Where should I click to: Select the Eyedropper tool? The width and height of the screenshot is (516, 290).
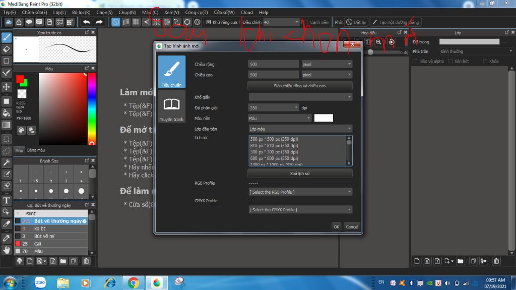click(x=6, y=238)
